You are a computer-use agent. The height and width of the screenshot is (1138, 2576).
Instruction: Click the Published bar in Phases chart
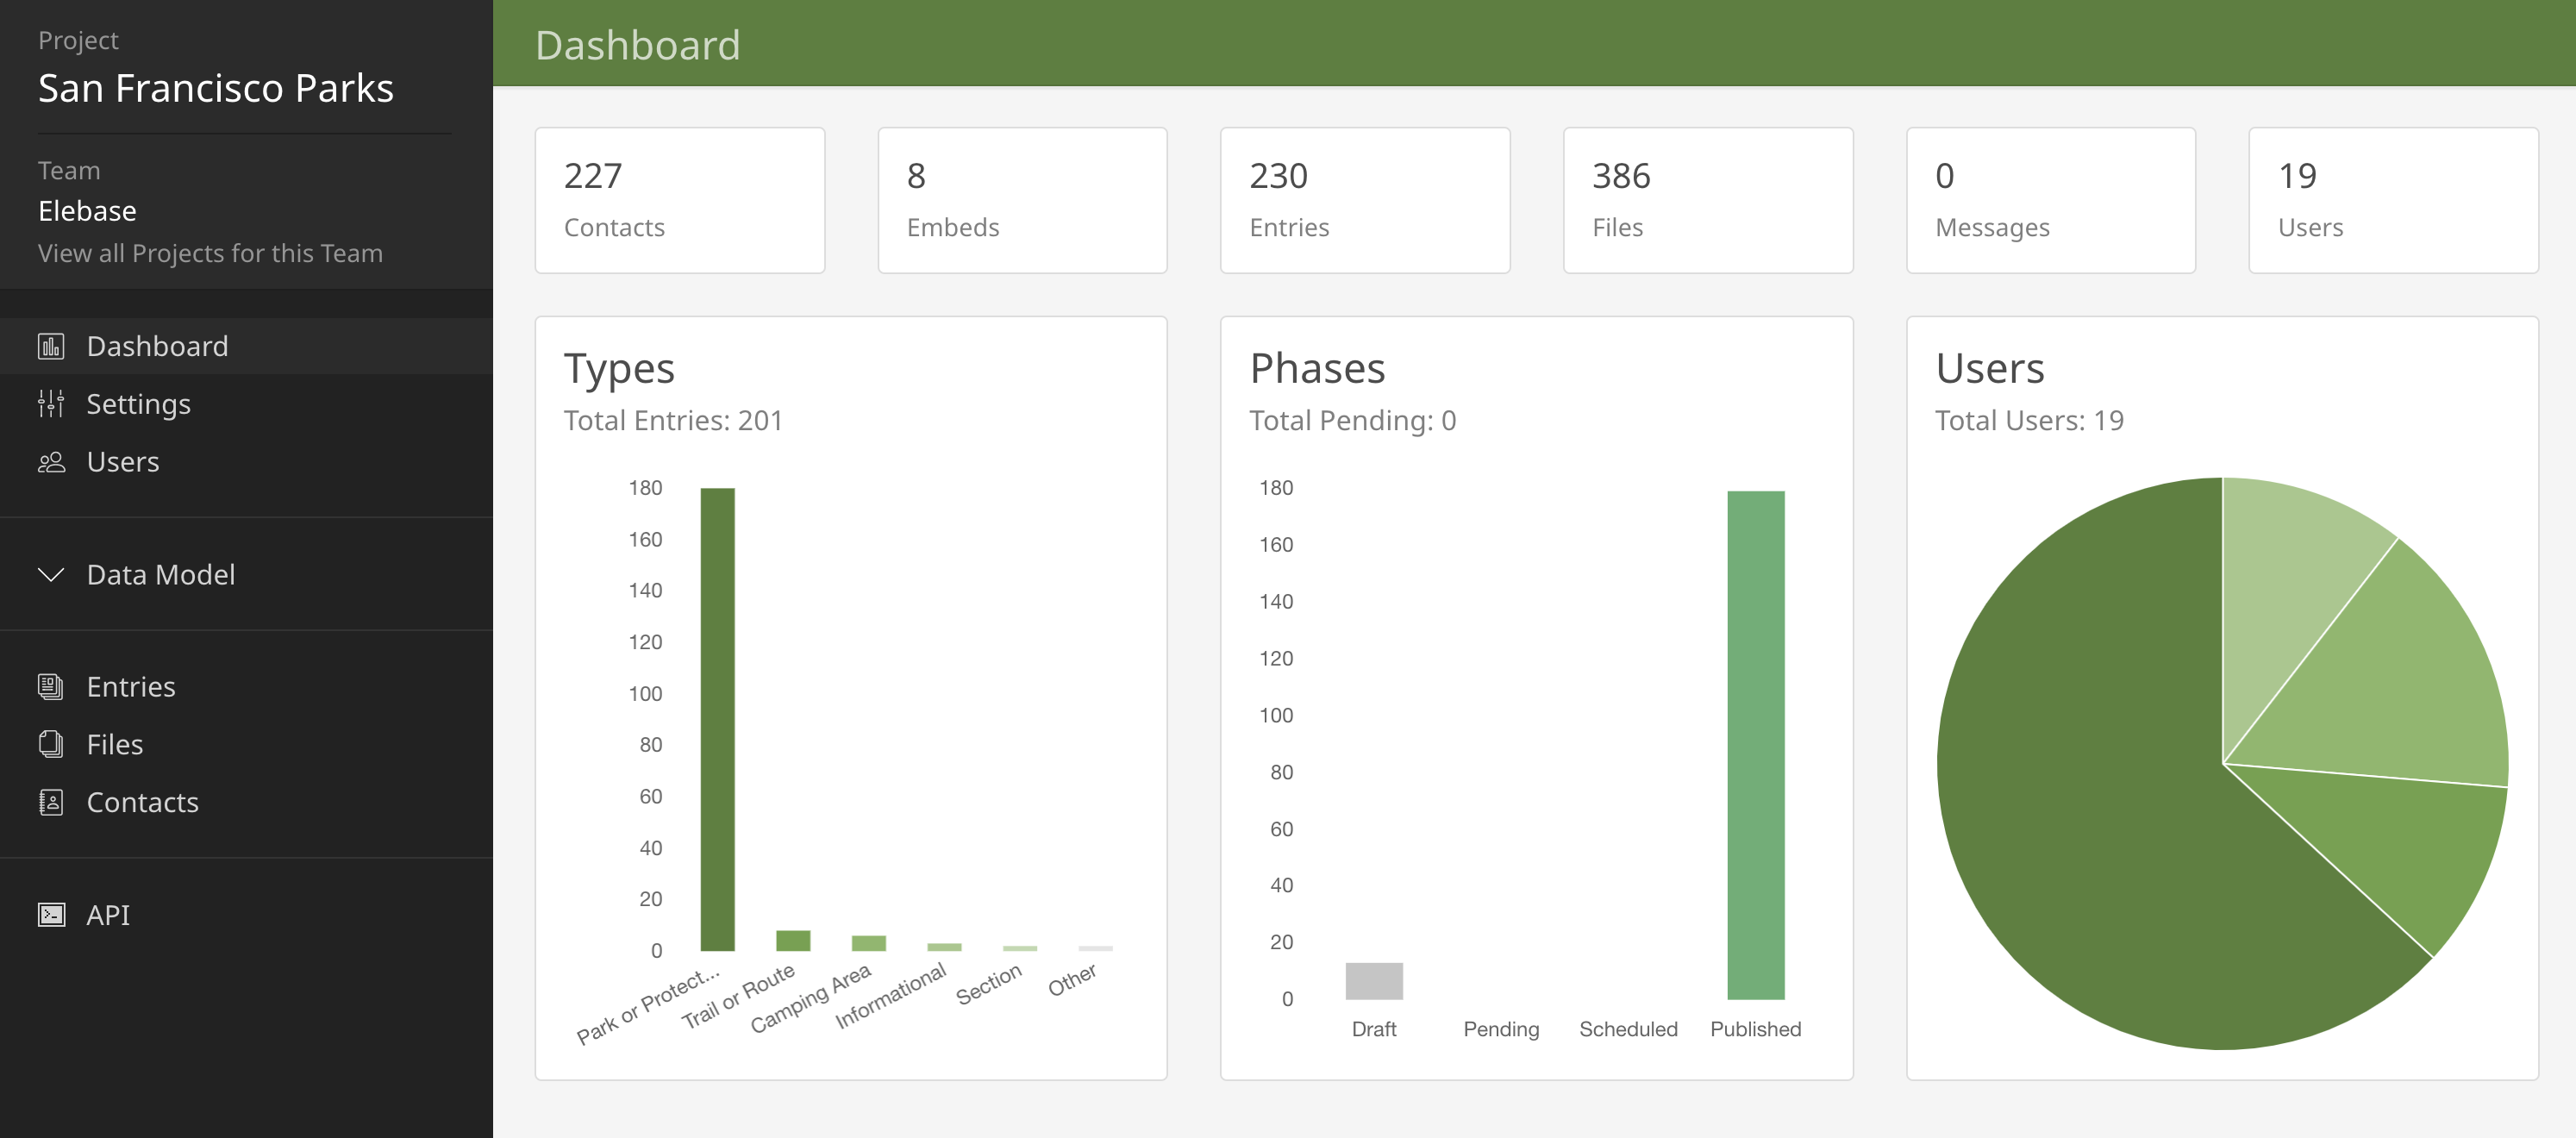click(1755, 745)
